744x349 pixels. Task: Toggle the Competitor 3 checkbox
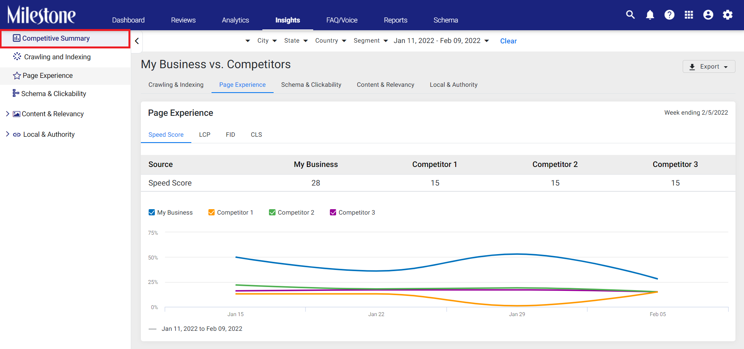click(333, 212)
